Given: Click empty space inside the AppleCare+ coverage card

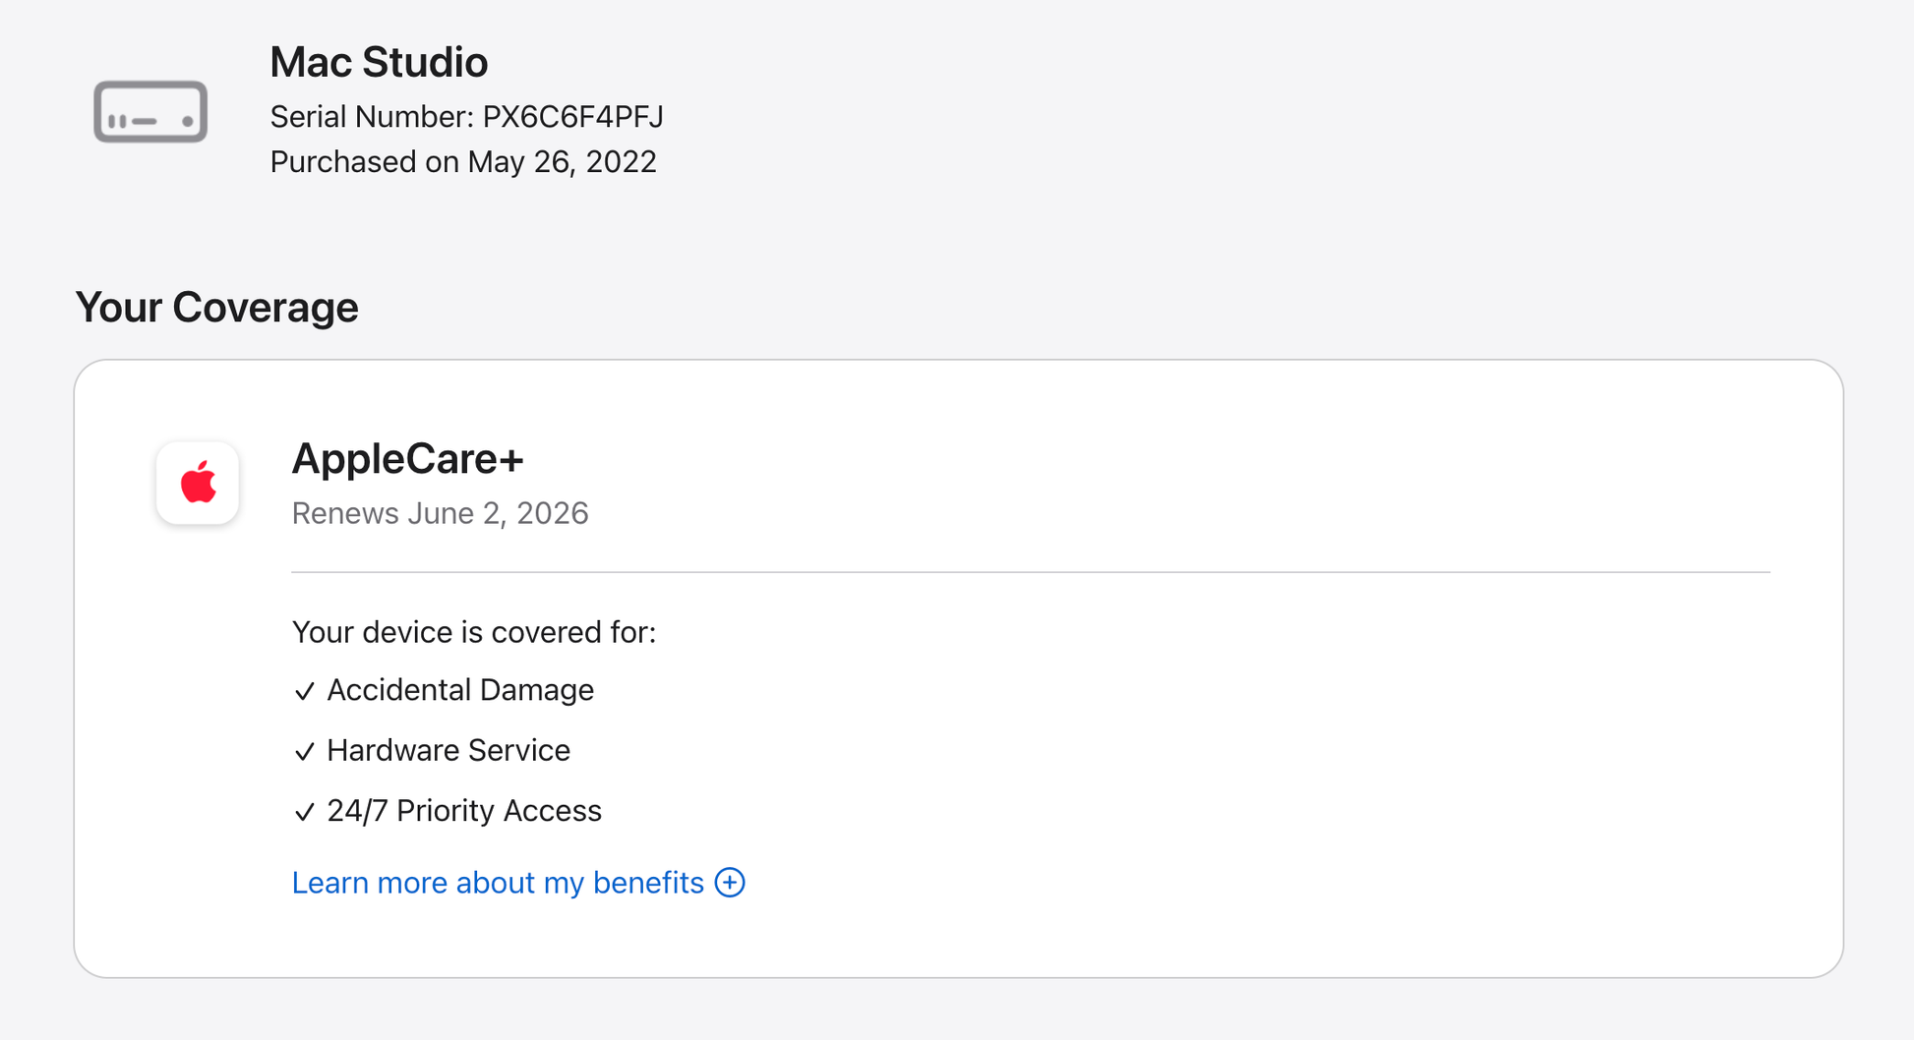Looking at the screenshot, I should click(1279, 767).
